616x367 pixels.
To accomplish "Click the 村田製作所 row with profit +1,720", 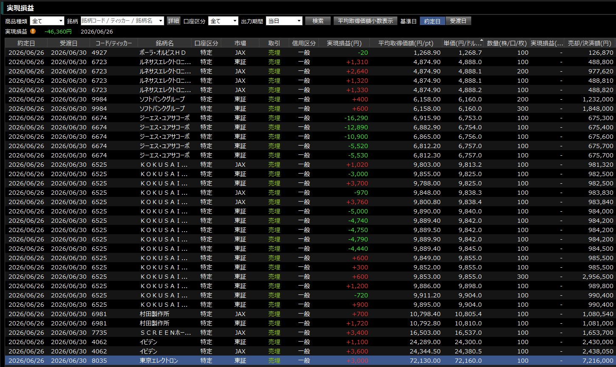I will click(x=310, y=323).
